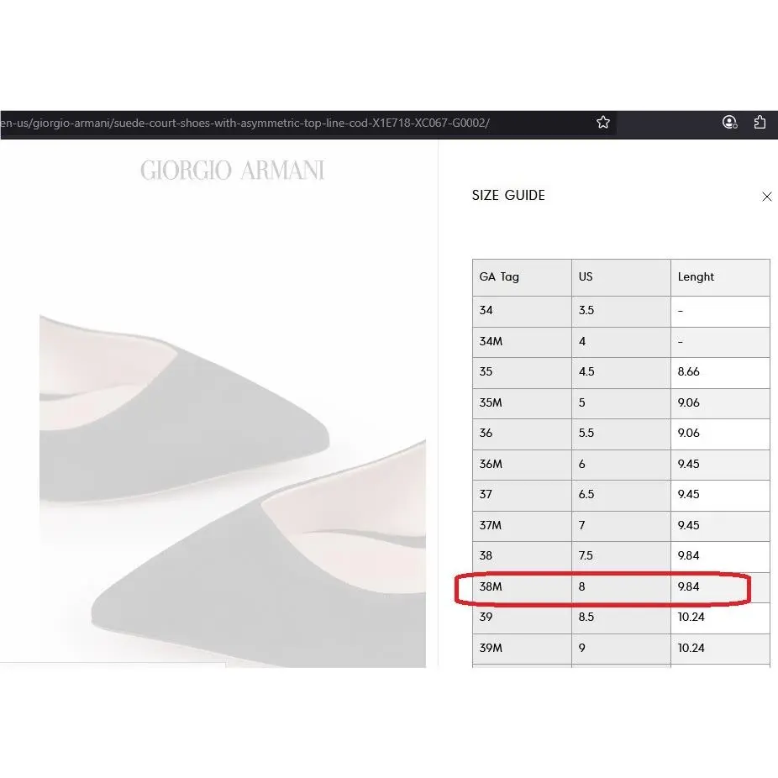Select the US size cell '5'

click(x=621, y=403)
